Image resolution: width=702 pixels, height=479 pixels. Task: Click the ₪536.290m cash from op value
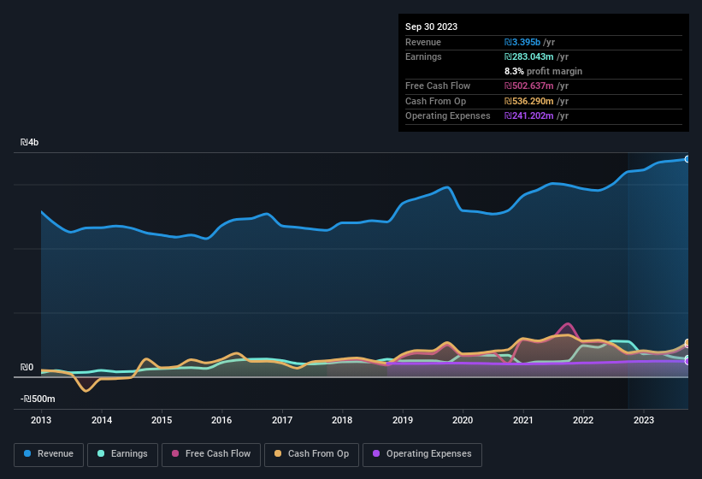pos(528,101)
